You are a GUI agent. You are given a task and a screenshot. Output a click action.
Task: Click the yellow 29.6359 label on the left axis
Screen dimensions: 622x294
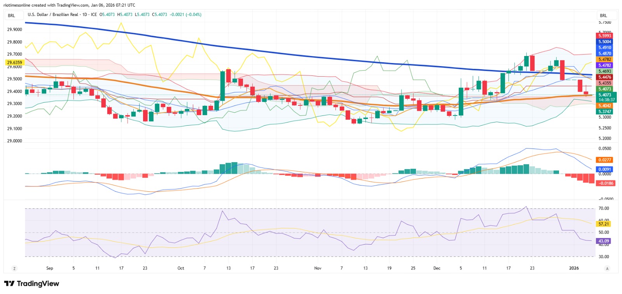click(x=15, y=62)
